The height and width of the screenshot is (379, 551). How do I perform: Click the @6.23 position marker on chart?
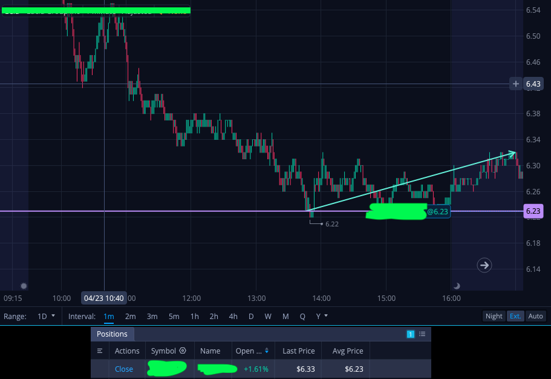(438, 212)
